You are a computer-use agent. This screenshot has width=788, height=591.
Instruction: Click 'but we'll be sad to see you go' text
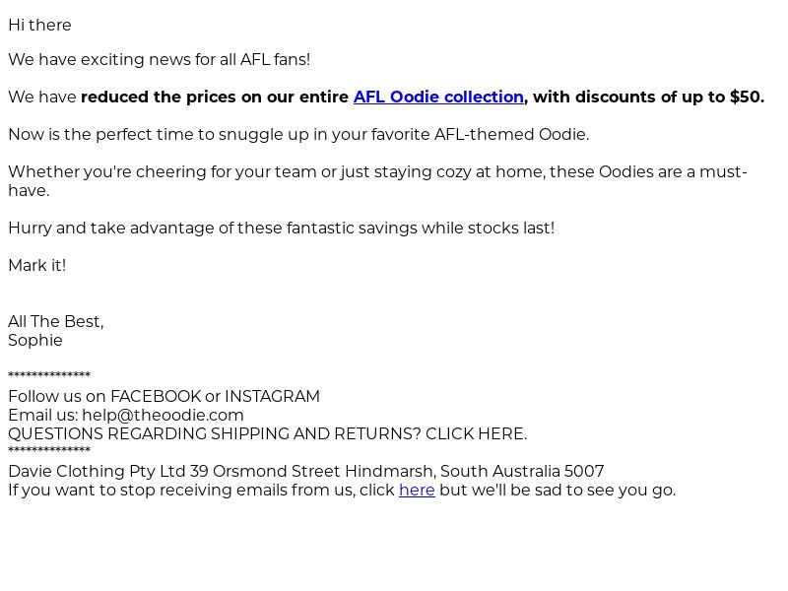click(x=558, y=490)
